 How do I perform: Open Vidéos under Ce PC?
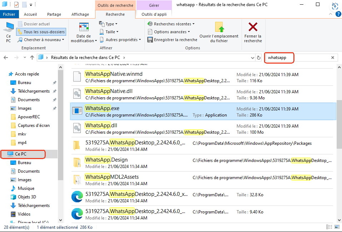[x=21, y=214]
